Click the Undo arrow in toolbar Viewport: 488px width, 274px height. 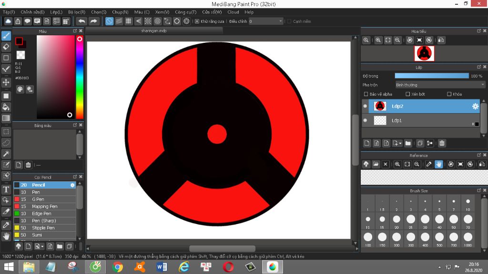pyautogui.click(x=81, y=21)
